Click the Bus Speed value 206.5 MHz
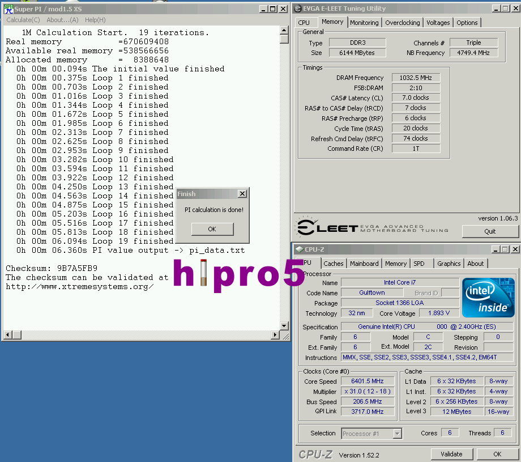This screenshot has width=521, height=462. point(368,401)
